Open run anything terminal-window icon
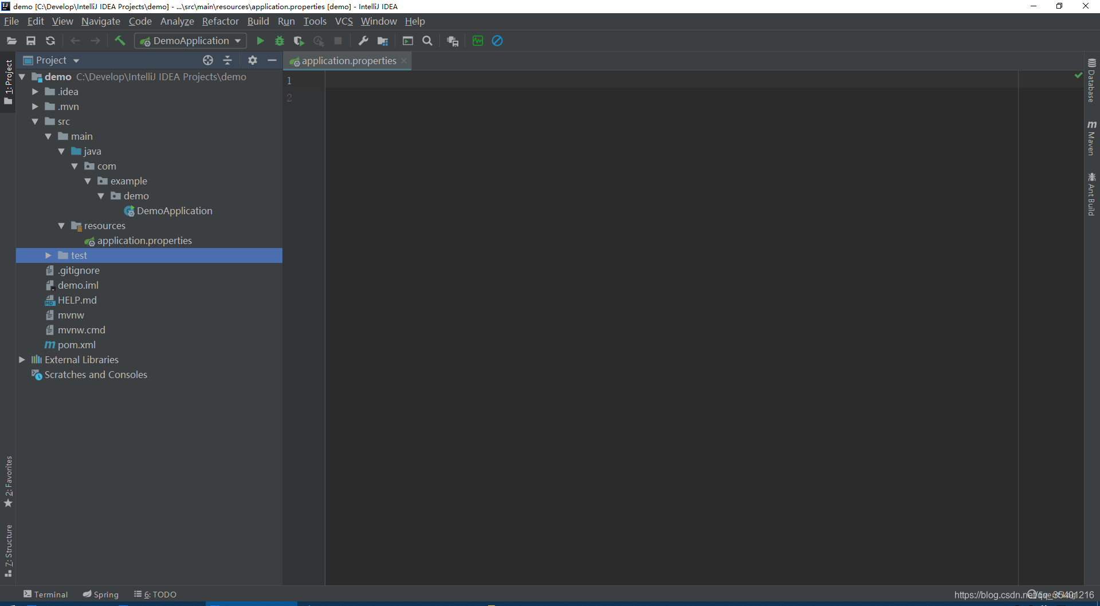 click(x=408, y=41)
